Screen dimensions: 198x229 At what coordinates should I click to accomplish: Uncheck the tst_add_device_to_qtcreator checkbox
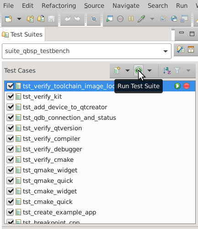(x=10, y=107)
